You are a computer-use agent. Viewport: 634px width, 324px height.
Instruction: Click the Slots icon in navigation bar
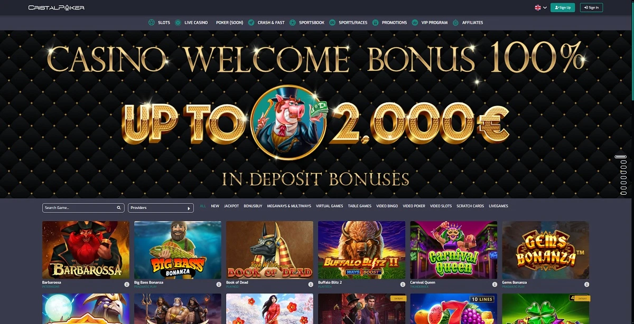[x=152, y=23]
